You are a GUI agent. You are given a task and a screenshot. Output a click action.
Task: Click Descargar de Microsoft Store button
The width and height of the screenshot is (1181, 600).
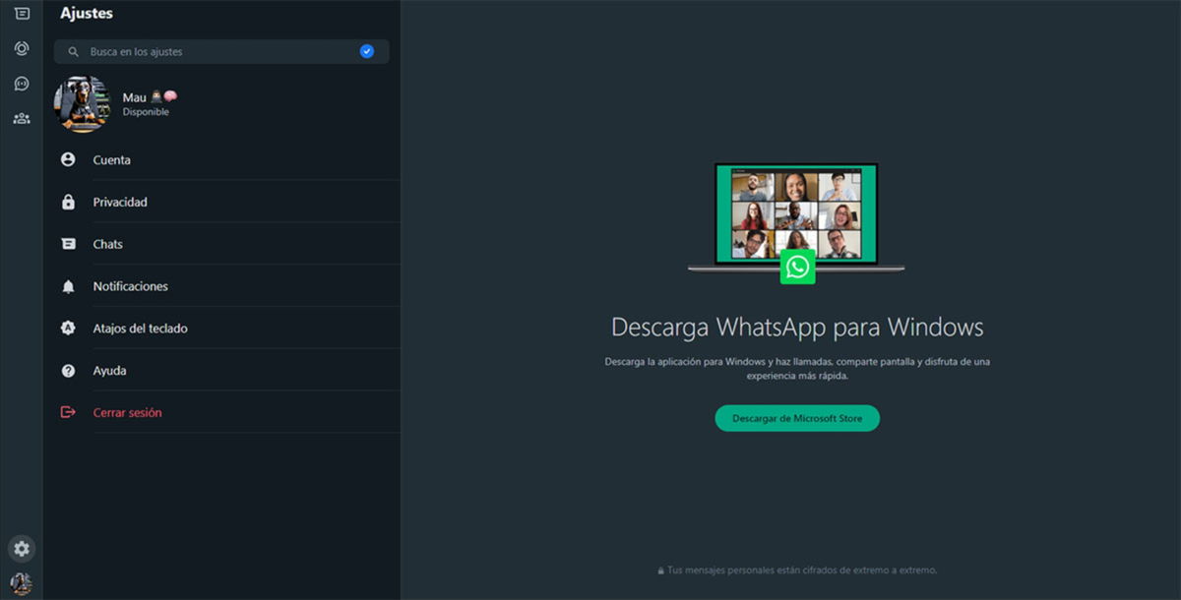point(797,417)
